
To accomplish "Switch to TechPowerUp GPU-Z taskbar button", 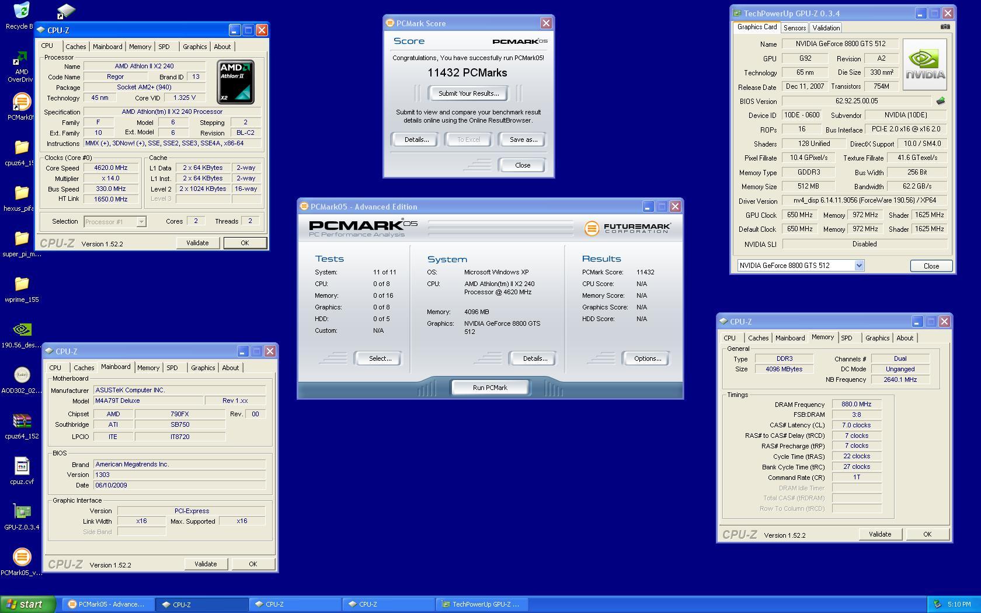I will click(x=483, y=604).
